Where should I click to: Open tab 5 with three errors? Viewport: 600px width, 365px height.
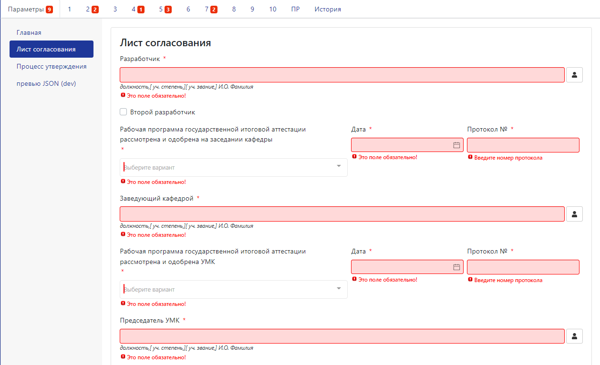point(165,9)
